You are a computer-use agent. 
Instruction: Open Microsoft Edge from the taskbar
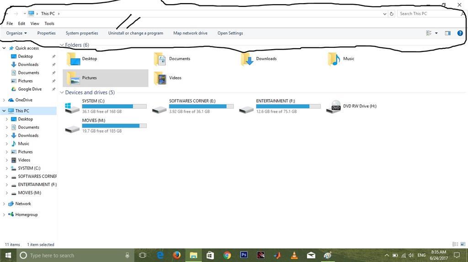tap(160, 255)
